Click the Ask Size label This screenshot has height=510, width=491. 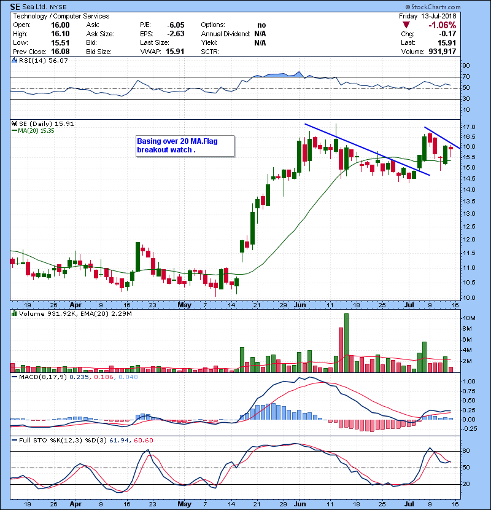click(100, 34)
